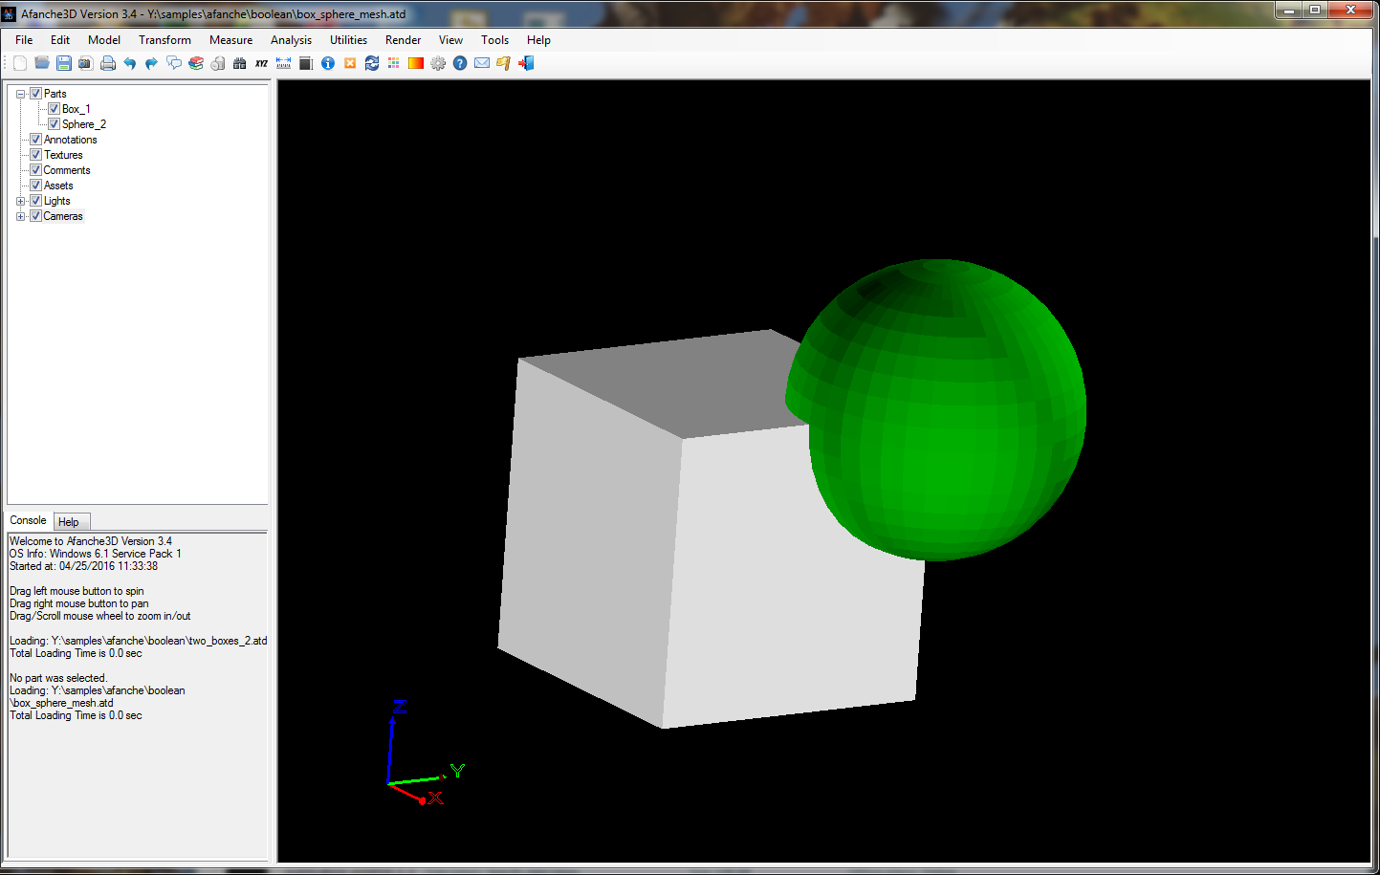Click the screenshot camera icon
This screenshot has height=875, width=1380.
coord(85,63)
